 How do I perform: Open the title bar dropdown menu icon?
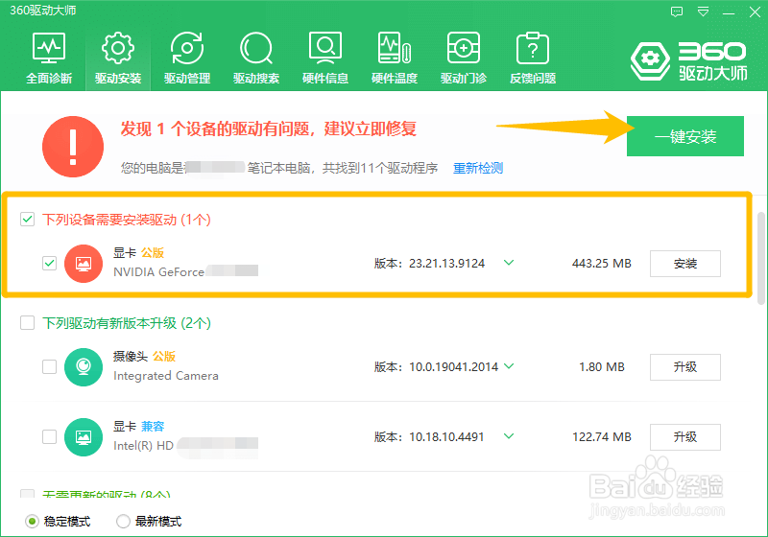click(x=703, y=12)
